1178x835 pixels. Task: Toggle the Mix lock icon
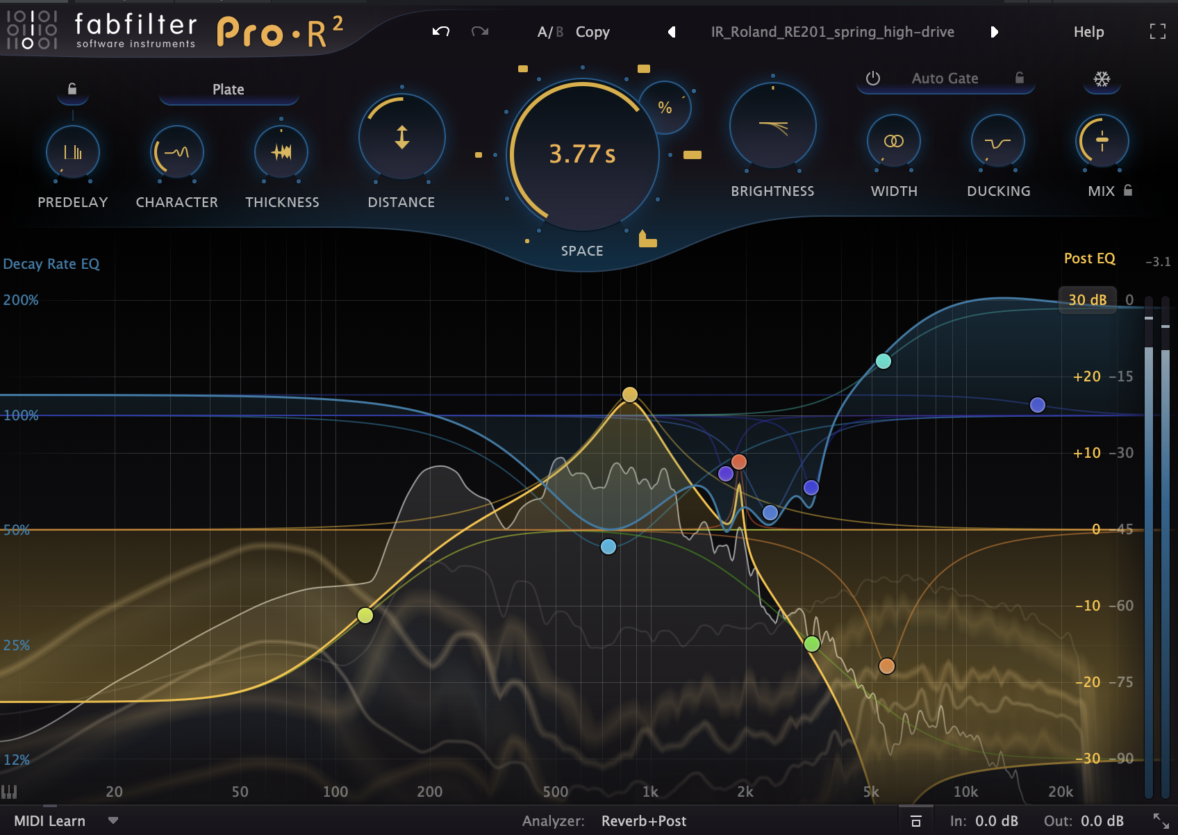[1128, 190]
